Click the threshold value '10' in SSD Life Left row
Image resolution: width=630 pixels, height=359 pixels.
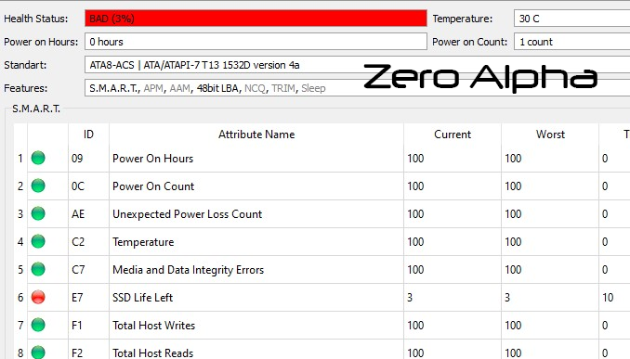tap(608, 298)
